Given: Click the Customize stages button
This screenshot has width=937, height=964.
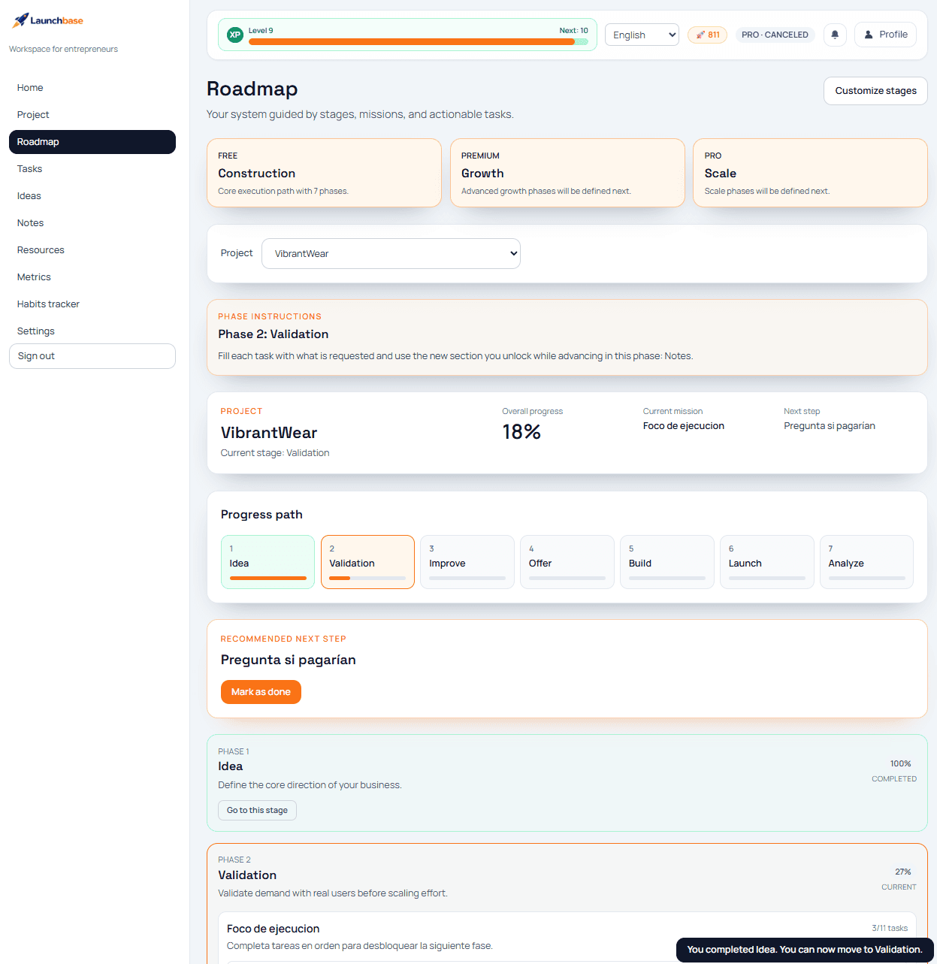Looking at the screenshot, I should [x=875, y=91].
